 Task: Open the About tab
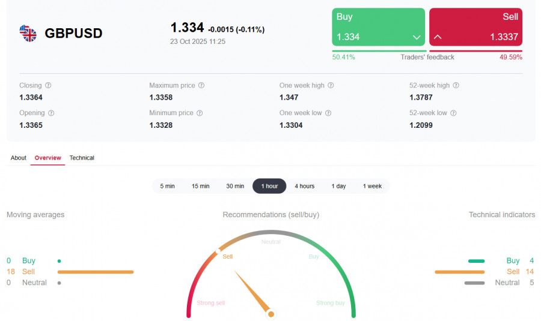[18, 158]
